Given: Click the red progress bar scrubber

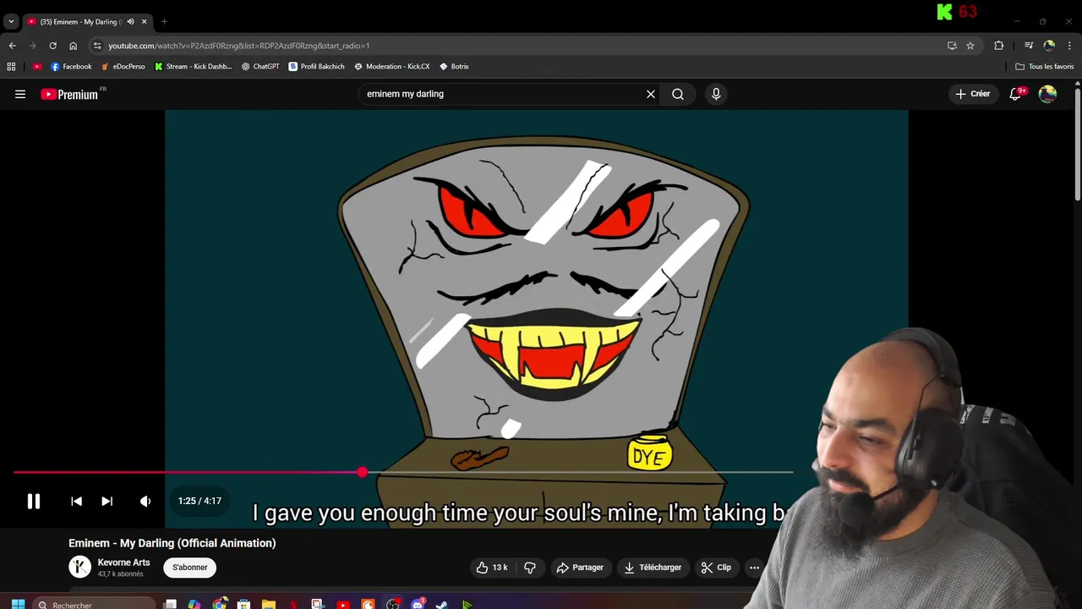Looking at the screenshot, I should pyautogui.click(x=363, y=472).
